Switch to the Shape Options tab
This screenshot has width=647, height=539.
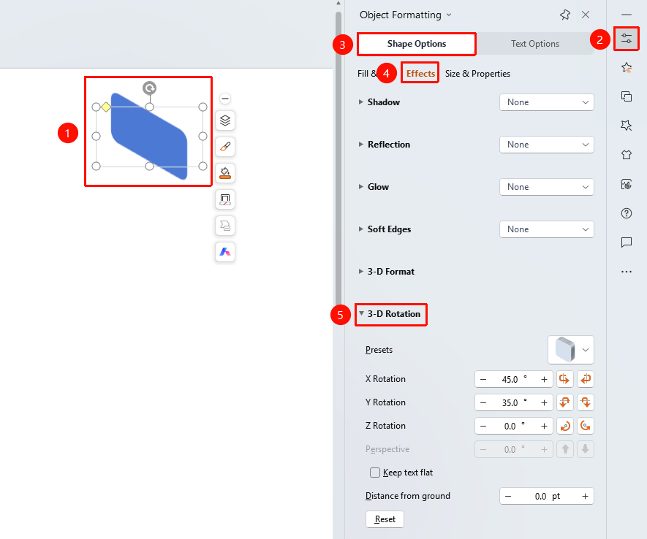416,44
